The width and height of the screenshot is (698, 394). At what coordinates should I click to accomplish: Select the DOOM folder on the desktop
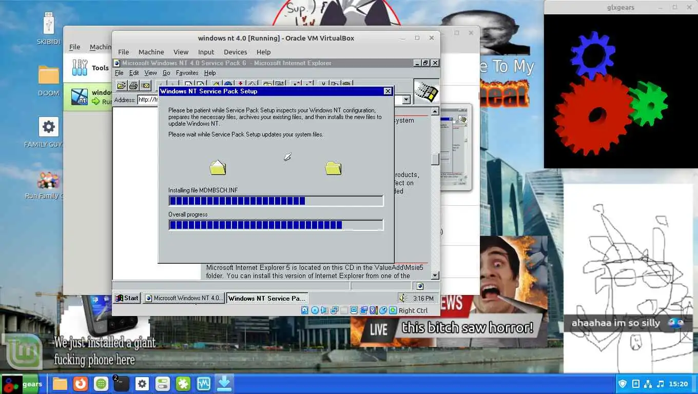[49, 81]
